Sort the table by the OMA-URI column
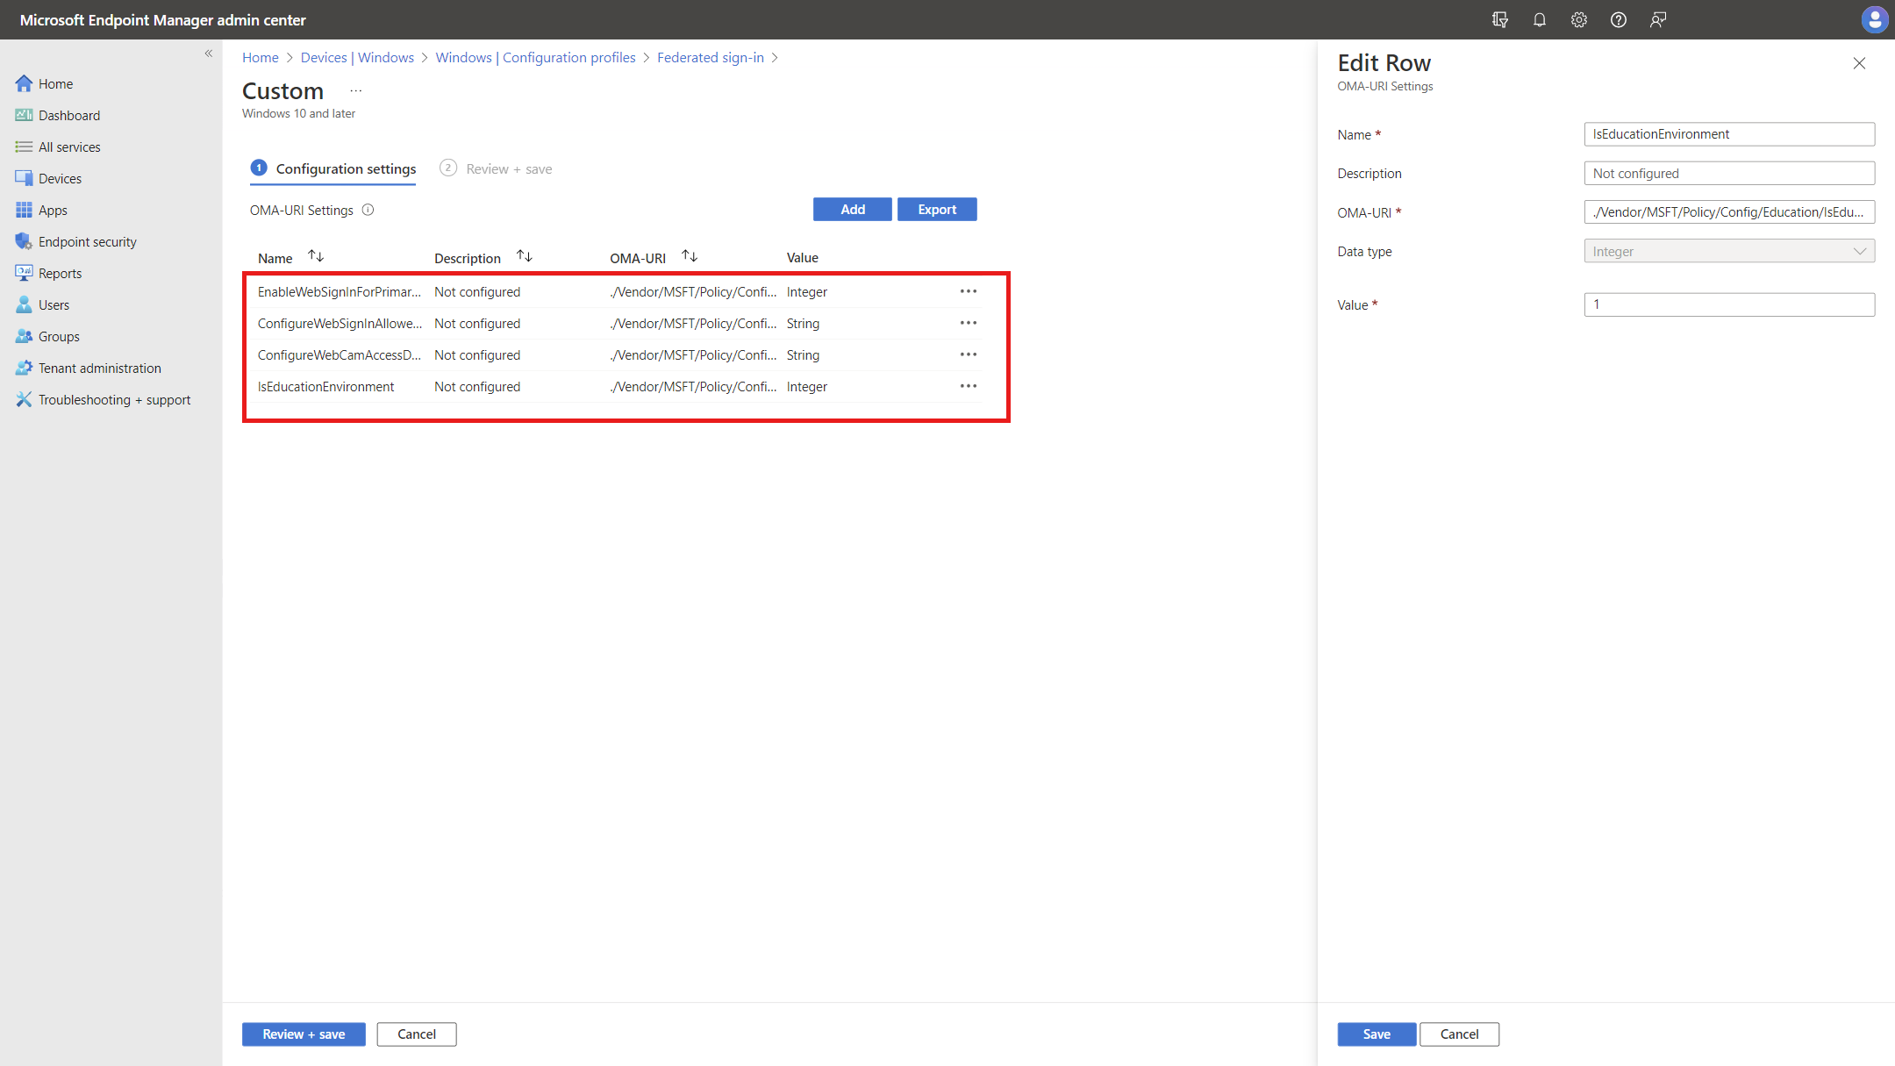Screen dimensions: 1895x1066 point(690,256)
